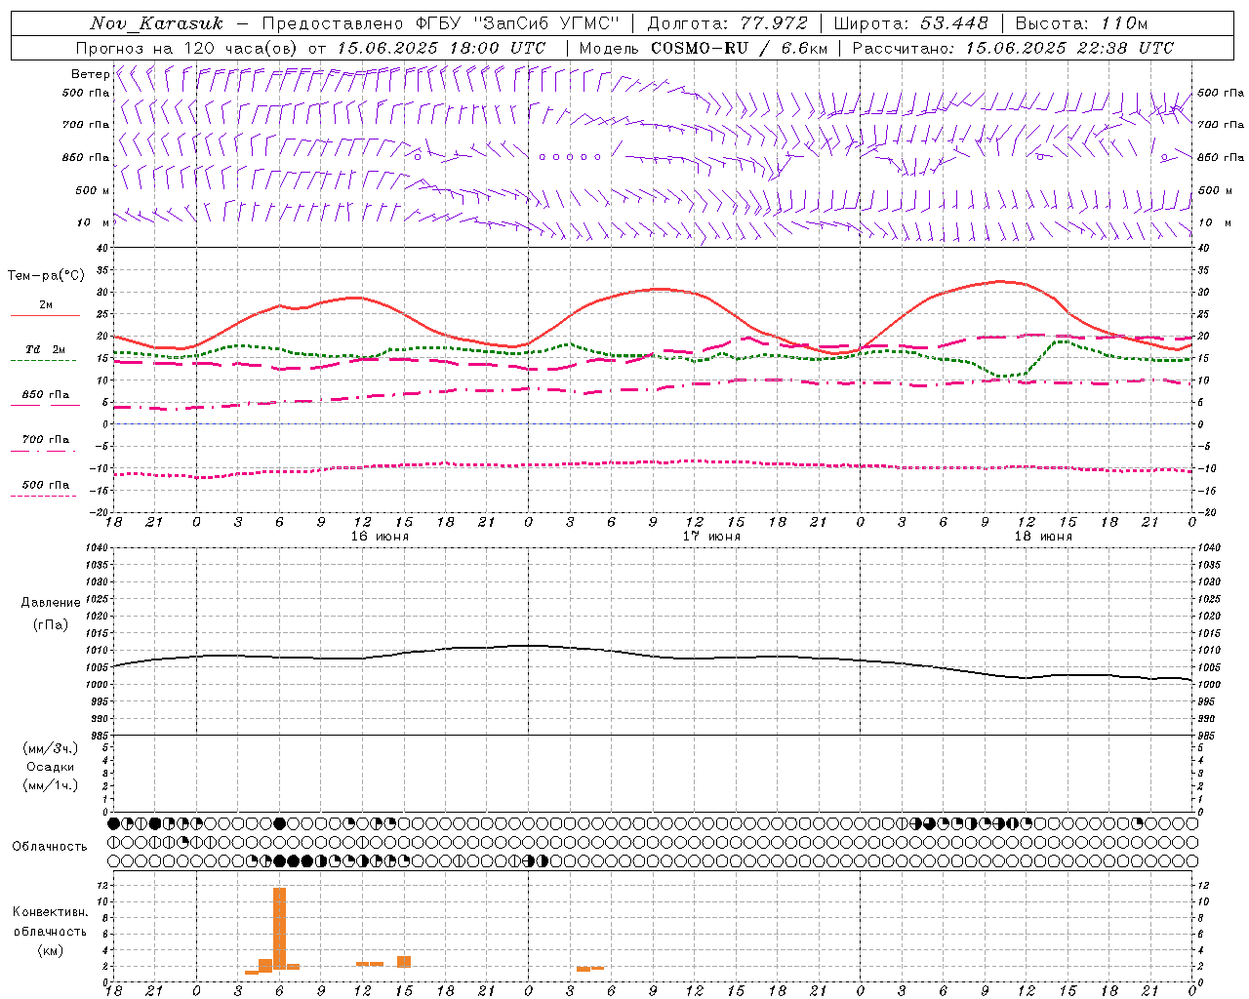Viewport: 1249px width, 999px height.
Task: Click the pink dotted line sample under 500 гПа legend
Action: pyautogui.click(x=43, y=496)
